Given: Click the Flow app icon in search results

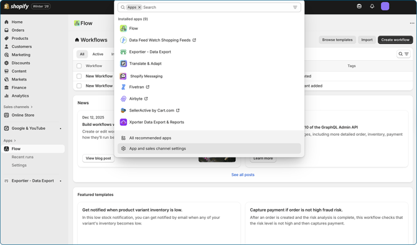Looking at the screenshot, I should (x=123, y=29).
